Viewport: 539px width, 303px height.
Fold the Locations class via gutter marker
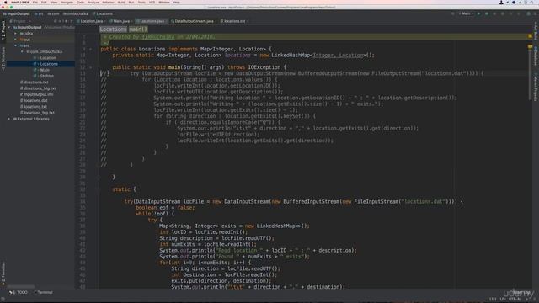click(x=91, y=49)
